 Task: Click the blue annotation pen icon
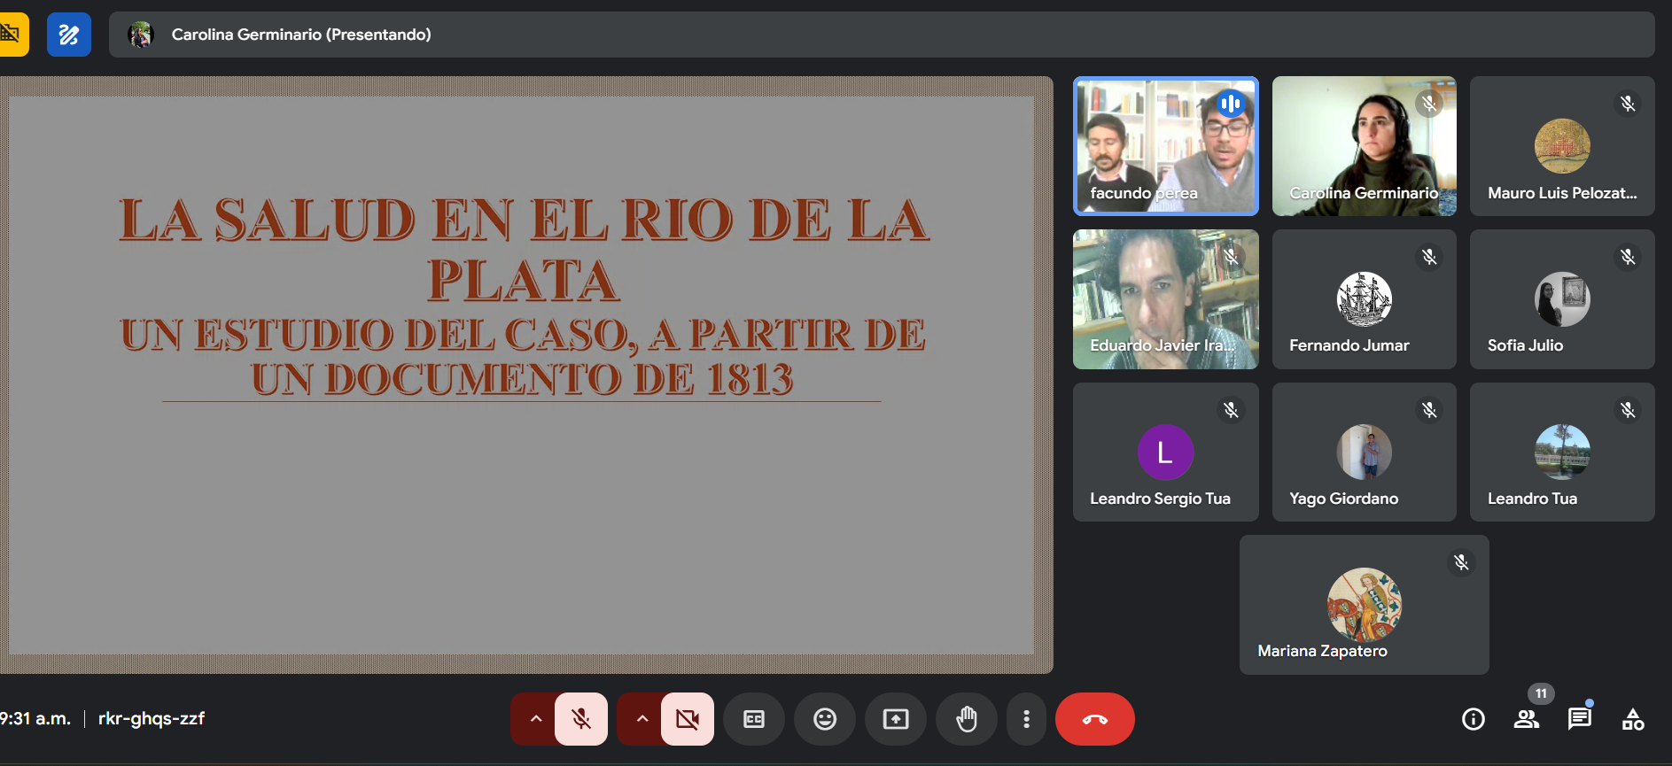pyautogui.click(x=69, y=35)
